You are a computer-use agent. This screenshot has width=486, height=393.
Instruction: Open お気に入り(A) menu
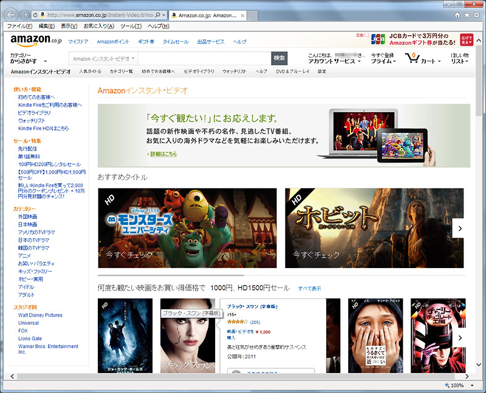99,26
